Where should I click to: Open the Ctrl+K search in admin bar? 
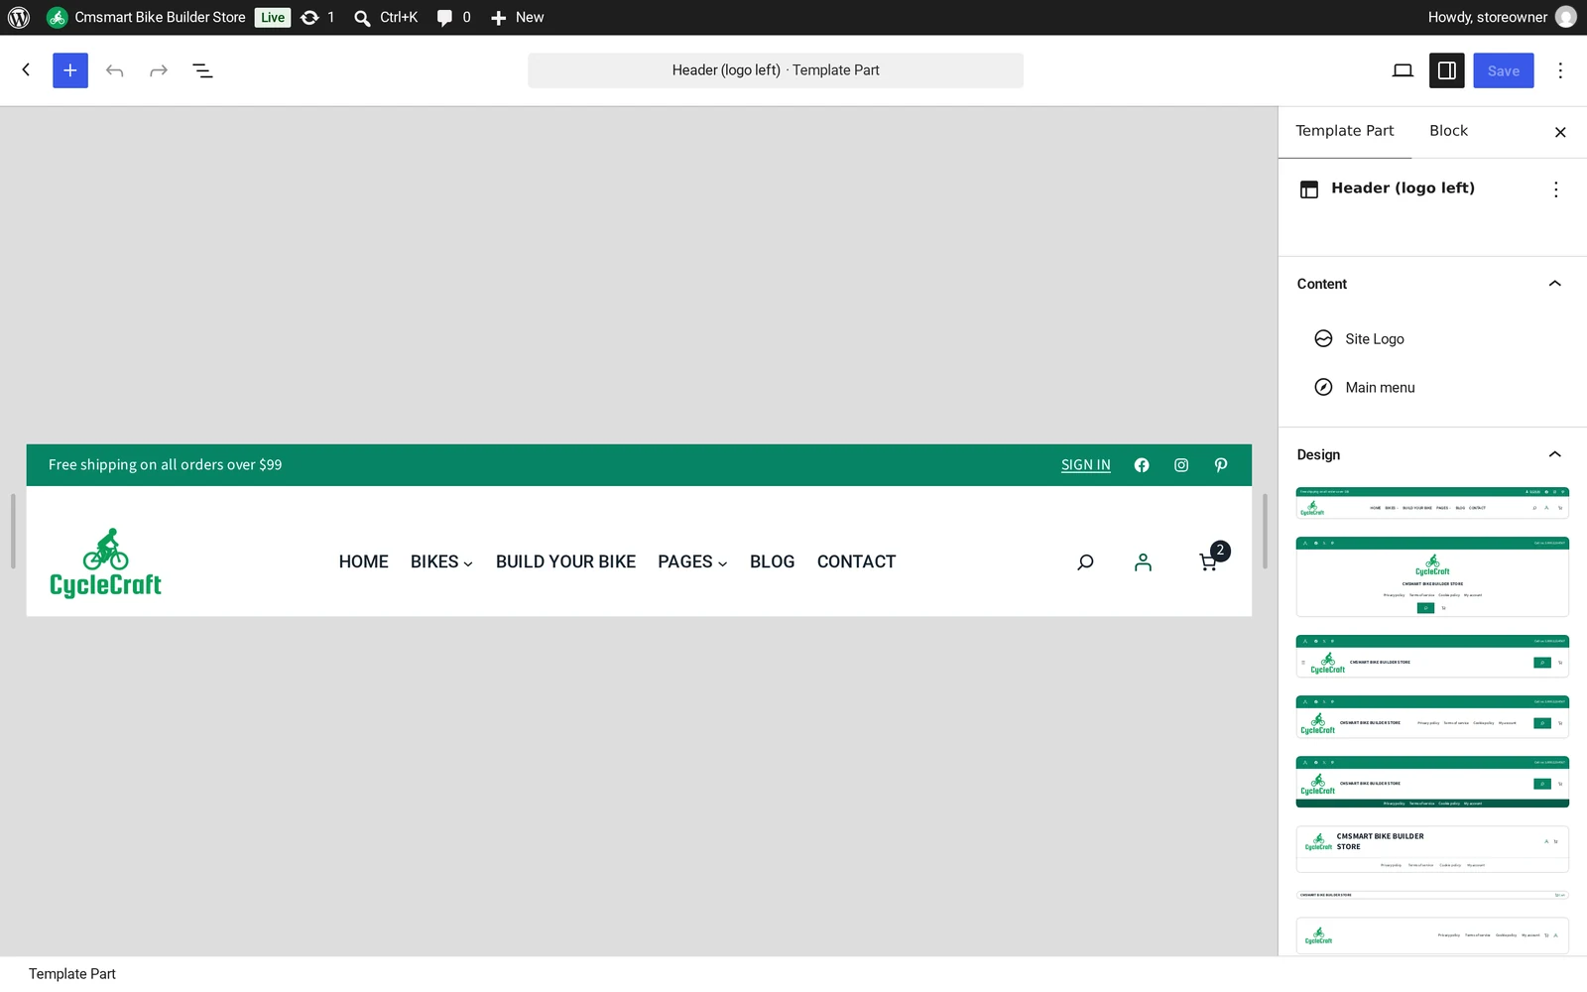point(386,17)
